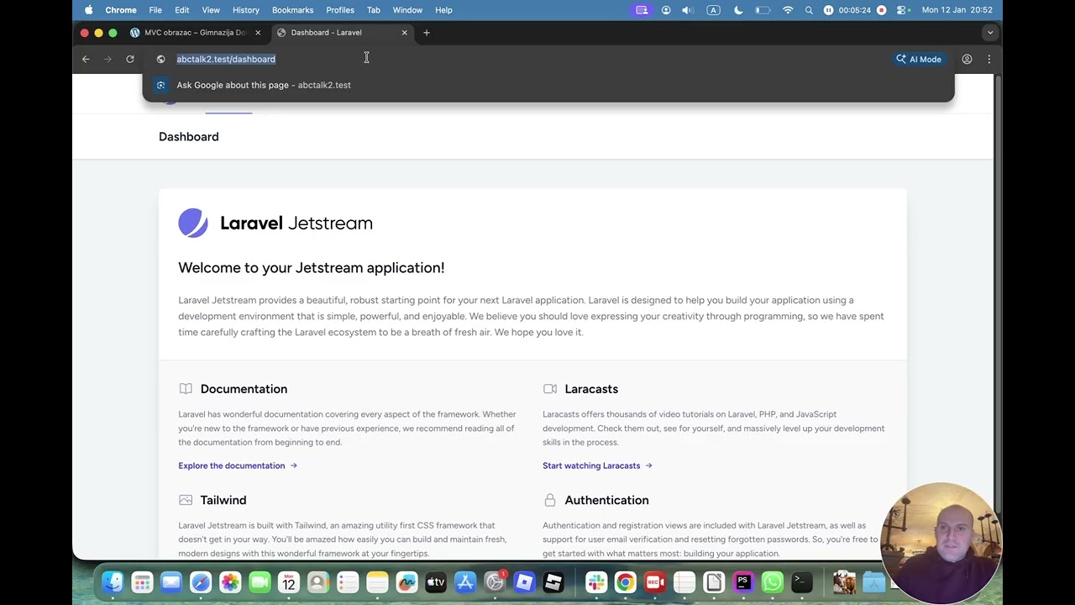Open the Apple menu

coord(89,10)
